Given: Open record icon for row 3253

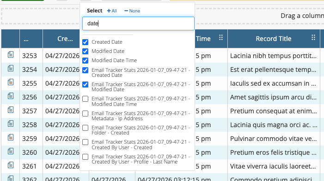Looking at the screenshot, I should (11, 54).
